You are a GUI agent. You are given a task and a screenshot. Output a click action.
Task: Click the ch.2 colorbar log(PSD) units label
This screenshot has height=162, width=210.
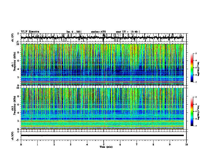(199, 112)
